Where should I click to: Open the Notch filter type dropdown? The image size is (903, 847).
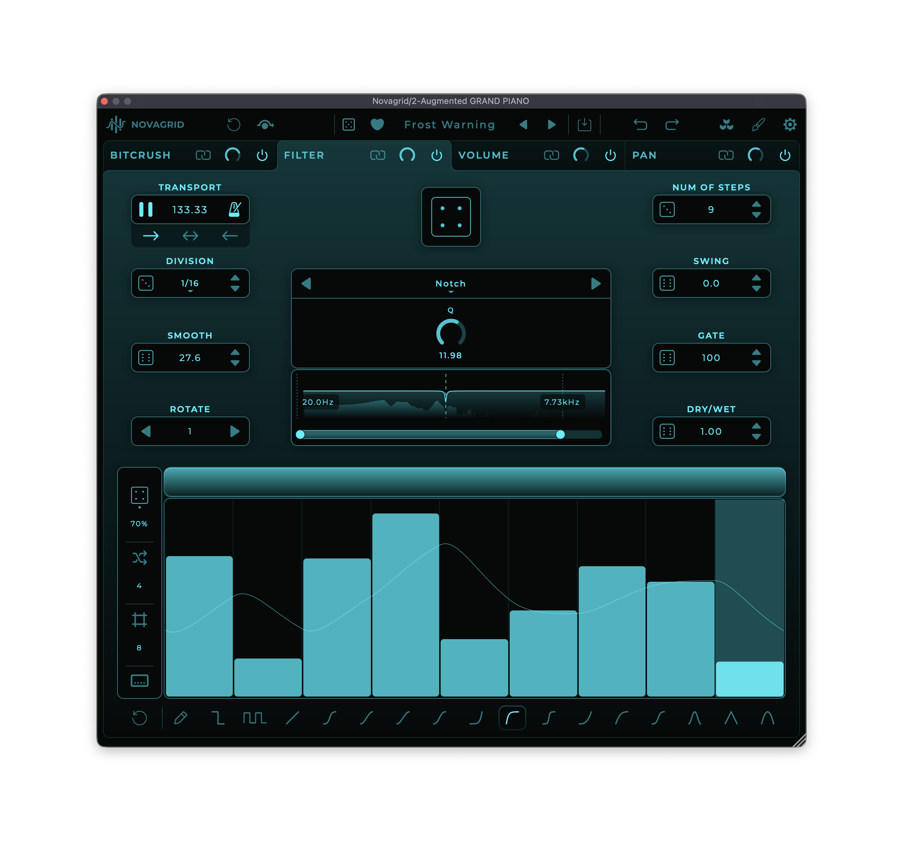pos(451,284)
